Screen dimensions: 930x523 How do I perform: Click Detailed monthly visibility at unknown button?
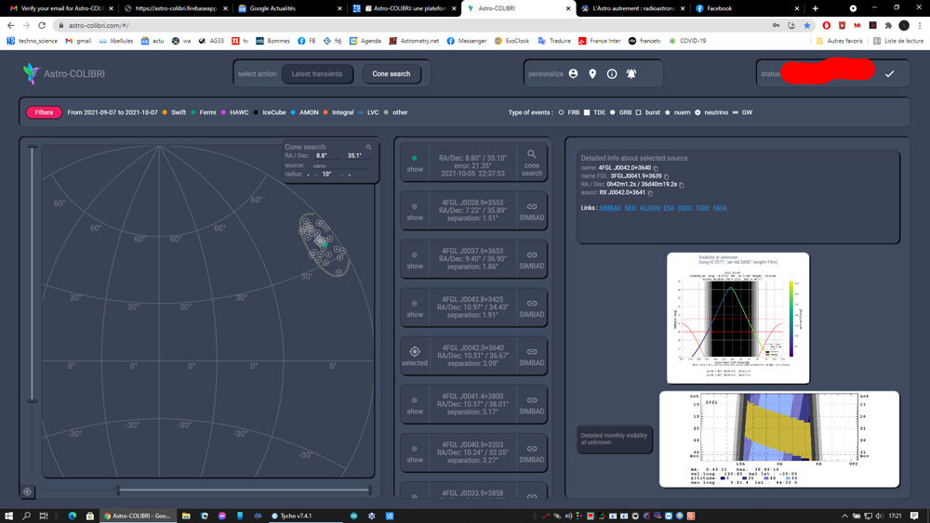point(615,438)
